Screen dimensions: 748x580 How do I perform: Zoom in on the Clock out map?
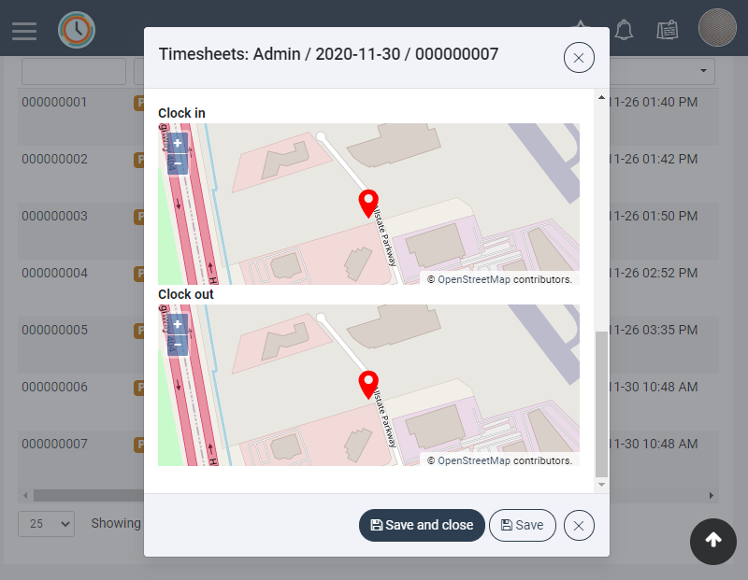(x=178, y=325)
